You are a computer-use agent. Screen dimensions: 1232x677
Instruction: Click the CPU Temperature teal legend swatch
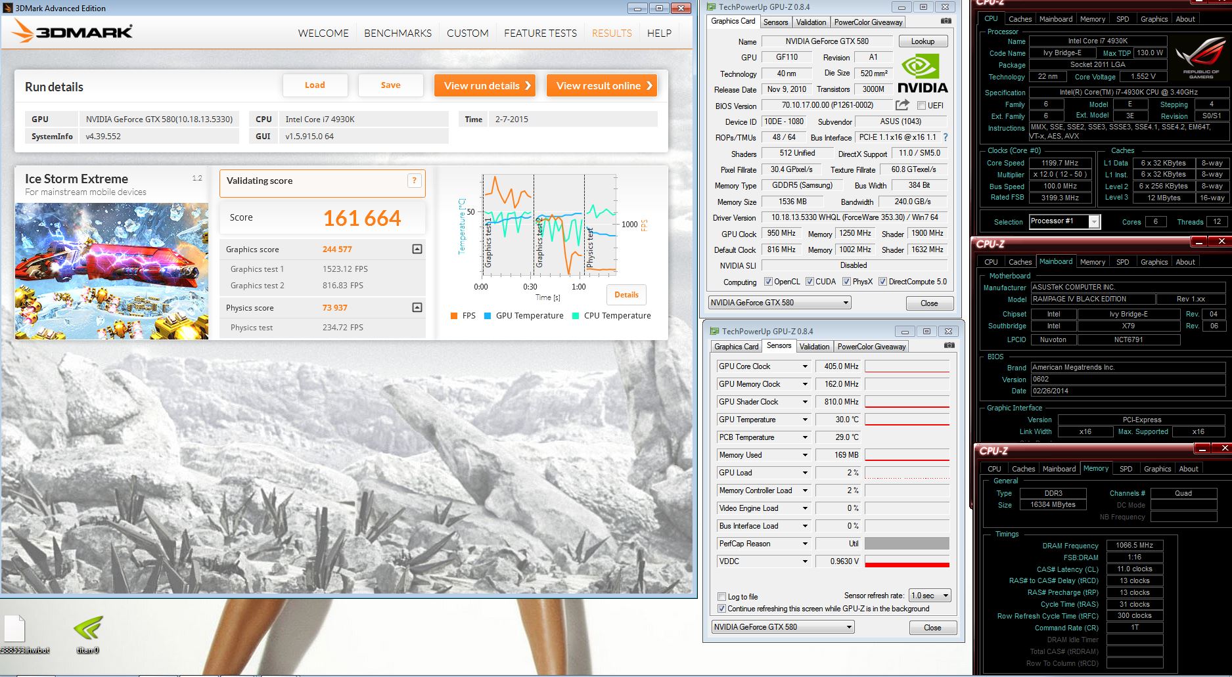click(576, 316)
